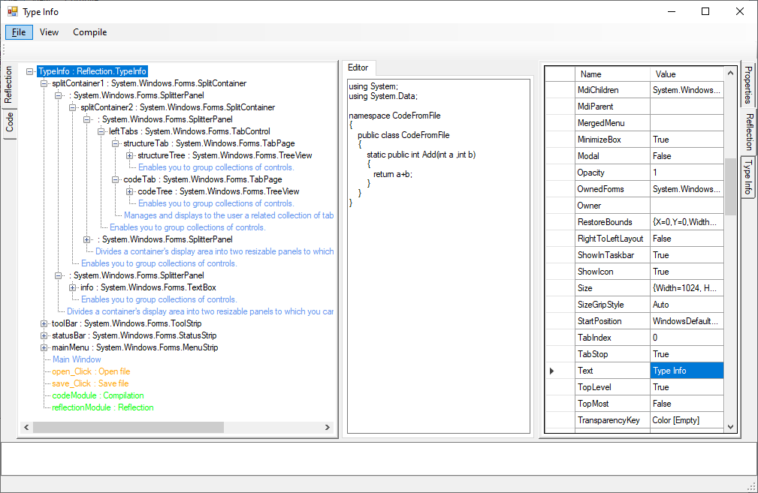Viewport: 758px width, 493px height.
Task: Expand the toolBar ToolStrip node
Action: 44,323
